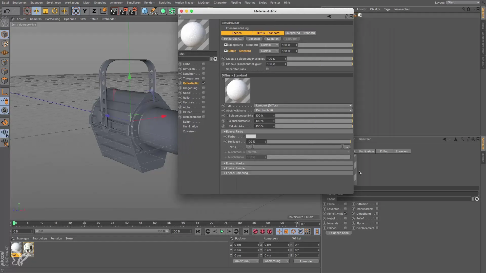This screenshot has height=273, width=486.
Task: Select the Live Selection tool
Action: tap(27, 11)
